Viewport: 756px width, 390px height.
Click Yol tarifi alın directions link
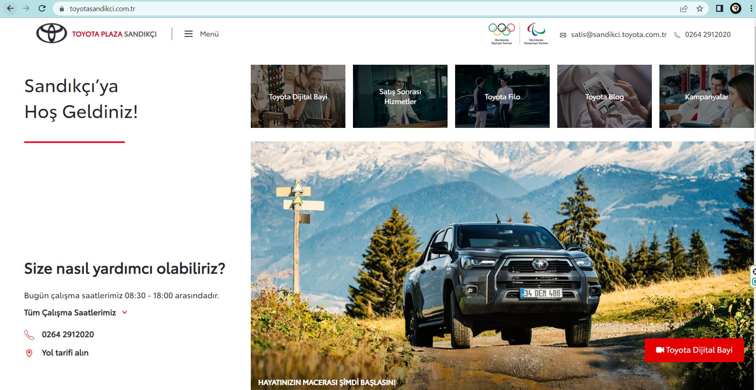coord(65,353)
